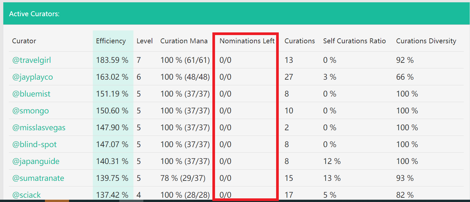The height and width of the screenshot is (202, 470).
Task: Click the Curator column header
Action: coord(24,41)
